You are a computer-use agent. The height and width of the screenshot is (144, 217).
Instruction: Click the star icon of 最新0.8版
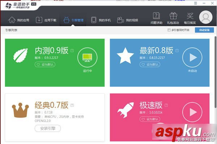point(125,56)
